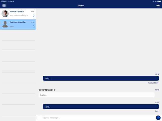162x121 pixels.
Task: Open Samuel Pelletier's profile photo
Action: [5, 13]
